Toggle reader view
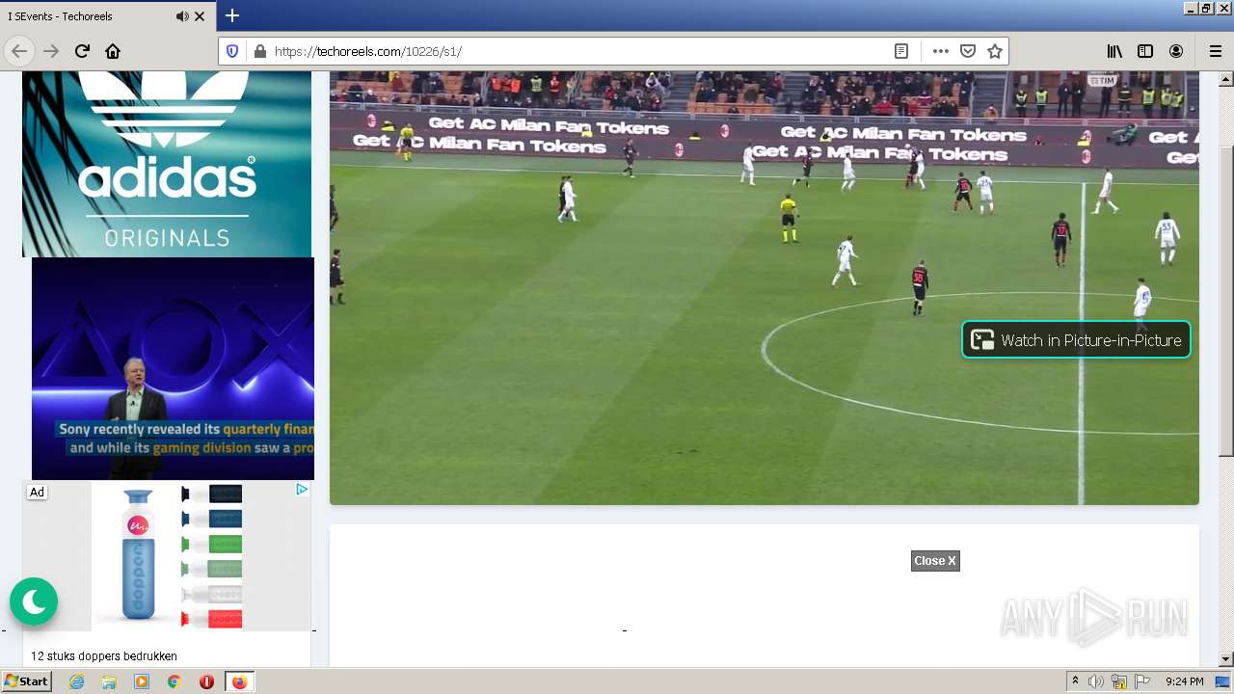The image size is (1234, 694). coord(901,51)
